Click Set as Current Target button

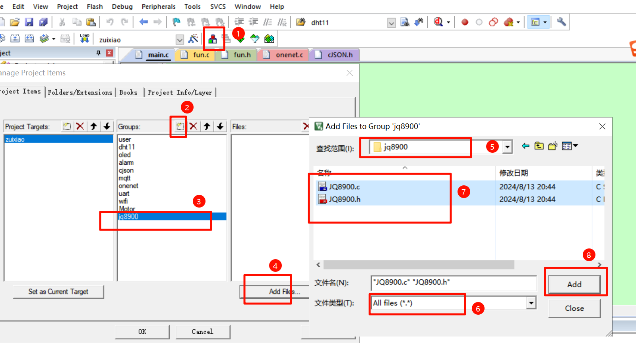click(58, 292)
